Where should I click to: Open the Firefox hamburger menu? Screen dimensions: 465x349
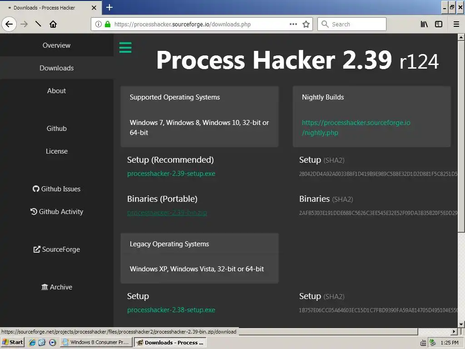(456, 24)
